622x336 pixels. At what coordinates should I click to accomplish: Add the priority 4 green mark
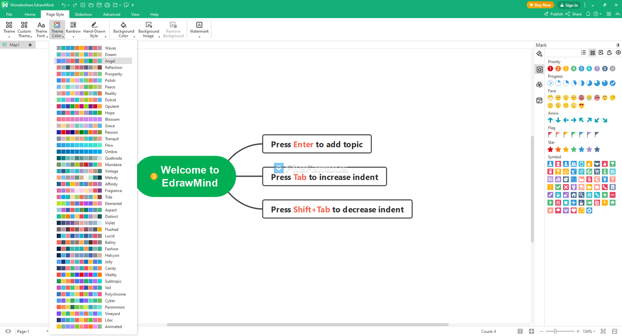(x=574, y=69)
